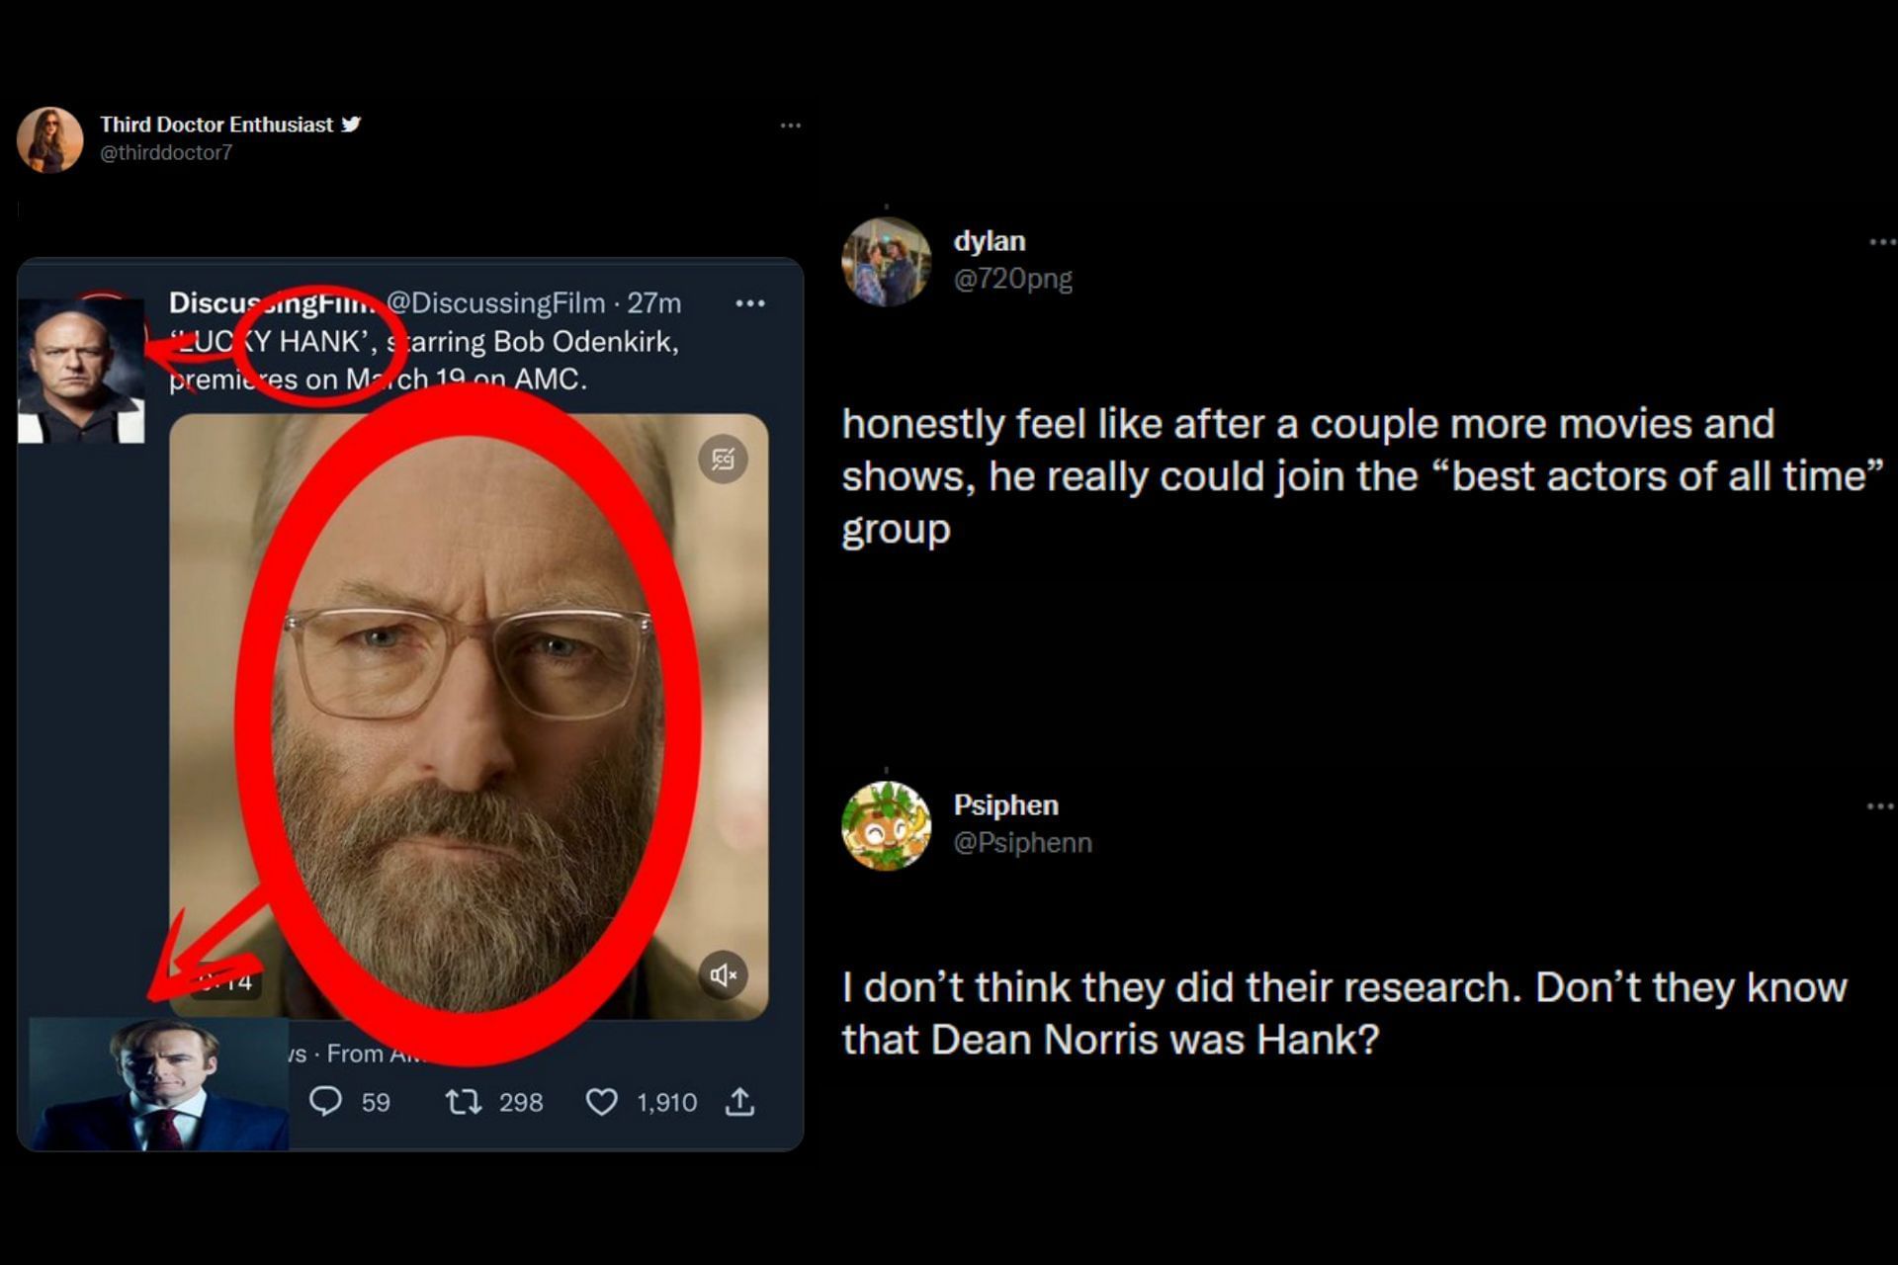Click the reply speech bubble icon
Viewport: 1898px width, 1265px height.
point(325,1101)
